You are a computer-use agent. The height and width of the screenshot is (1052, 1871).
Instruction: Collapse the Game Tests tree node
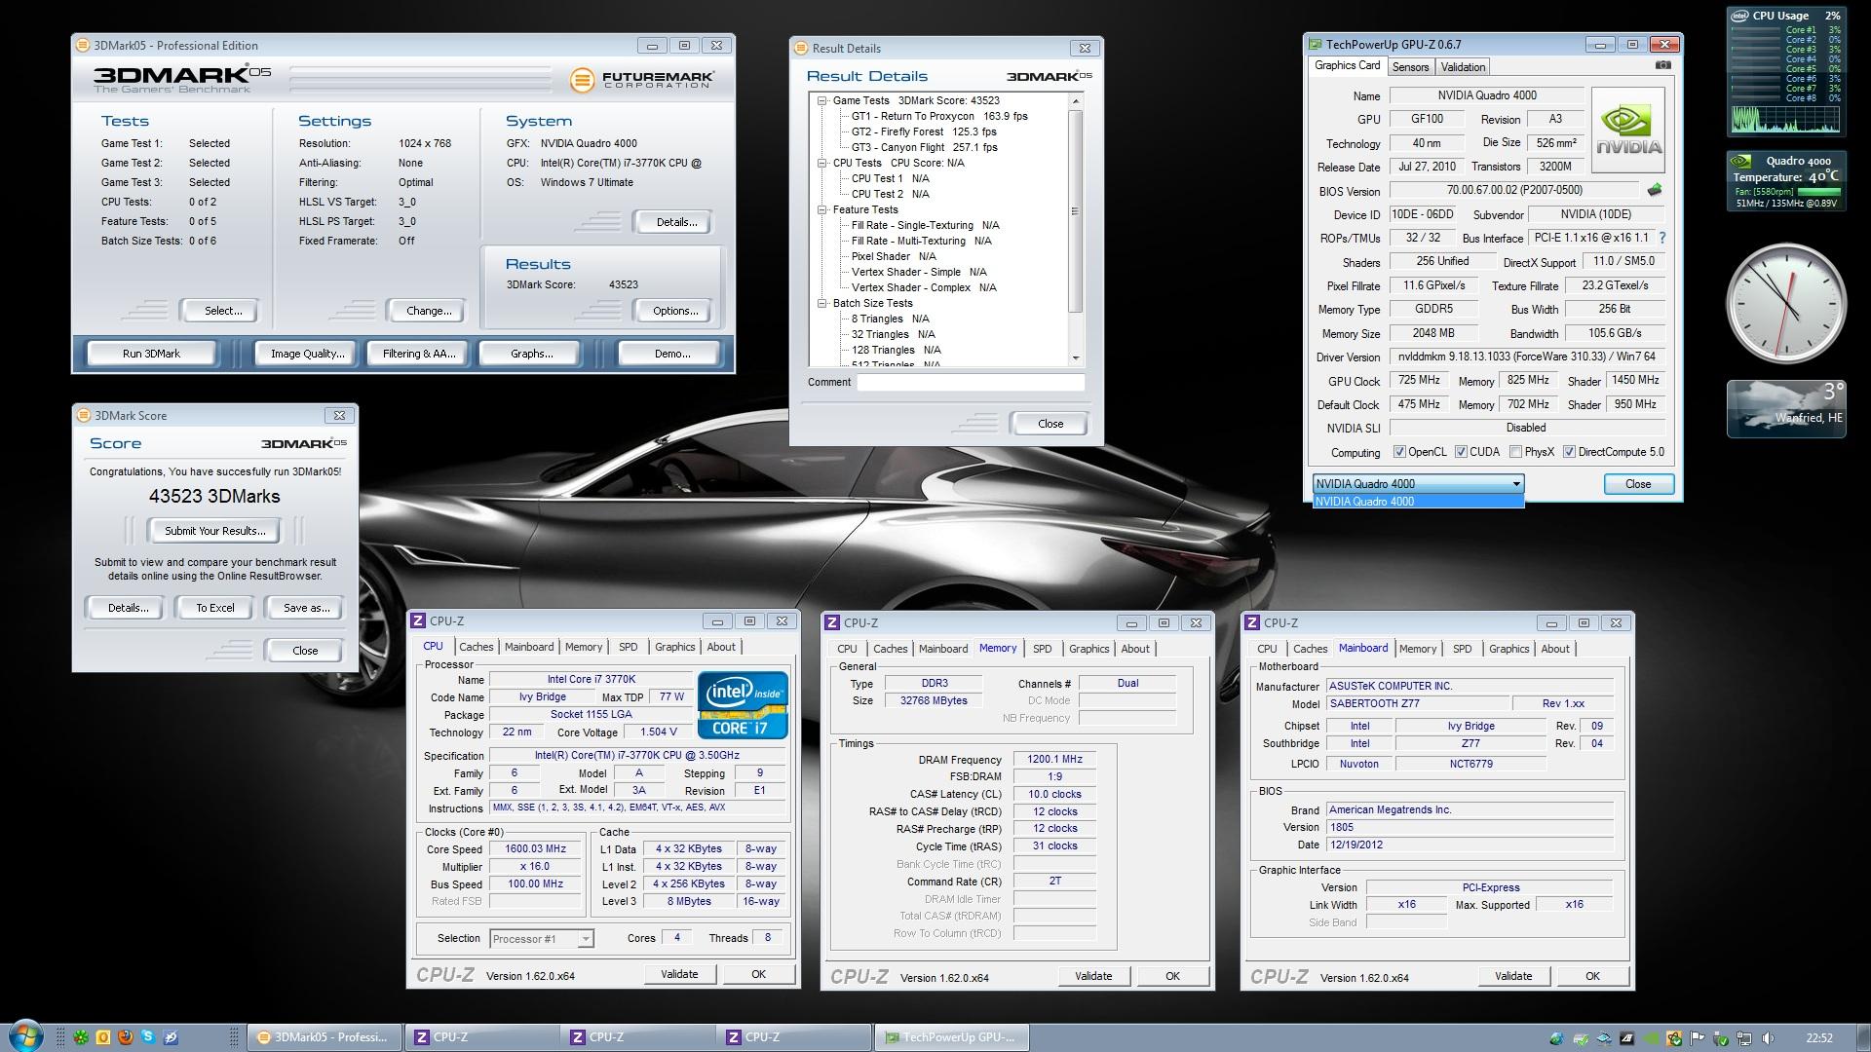coord(822,100)
